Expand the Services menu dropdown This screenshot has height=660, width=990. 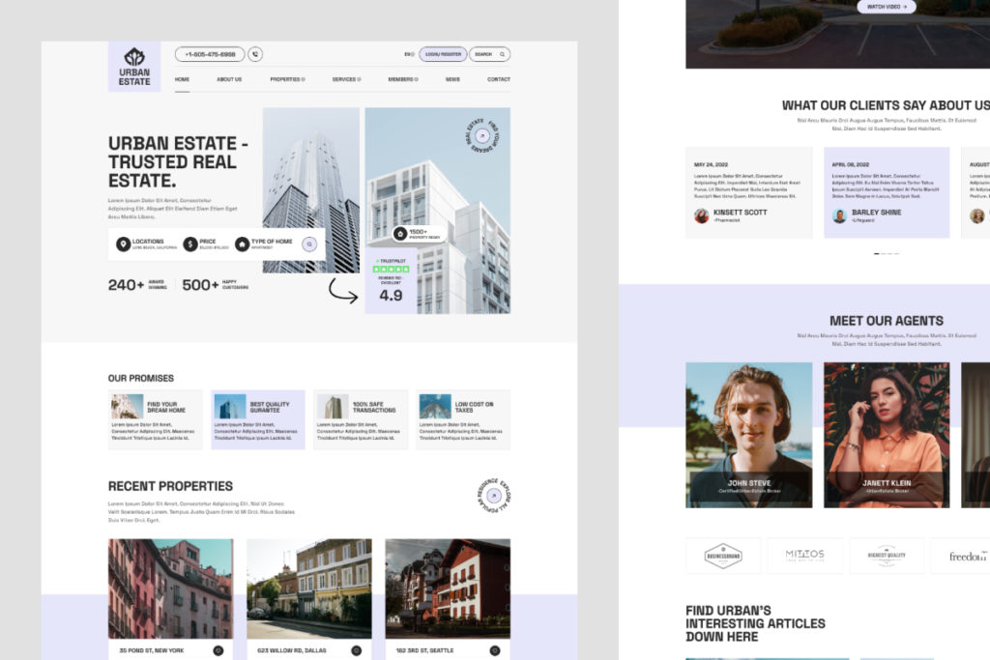tap(347, 79)
